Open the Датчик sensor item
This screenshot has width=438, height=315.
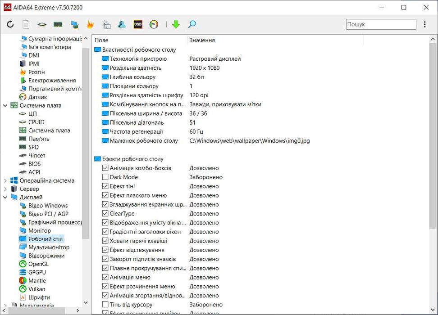[37, 97]
